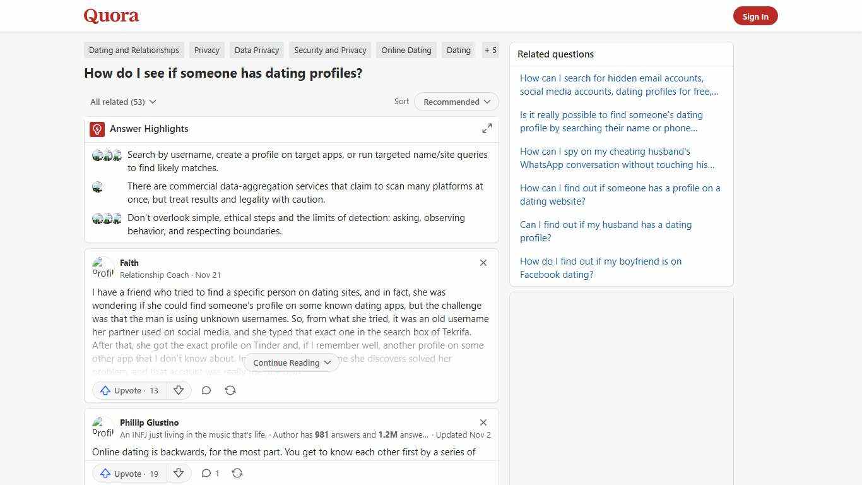Change the Recommended sort order
This screenshot has height=485, width=862.
tap(456, 102)
